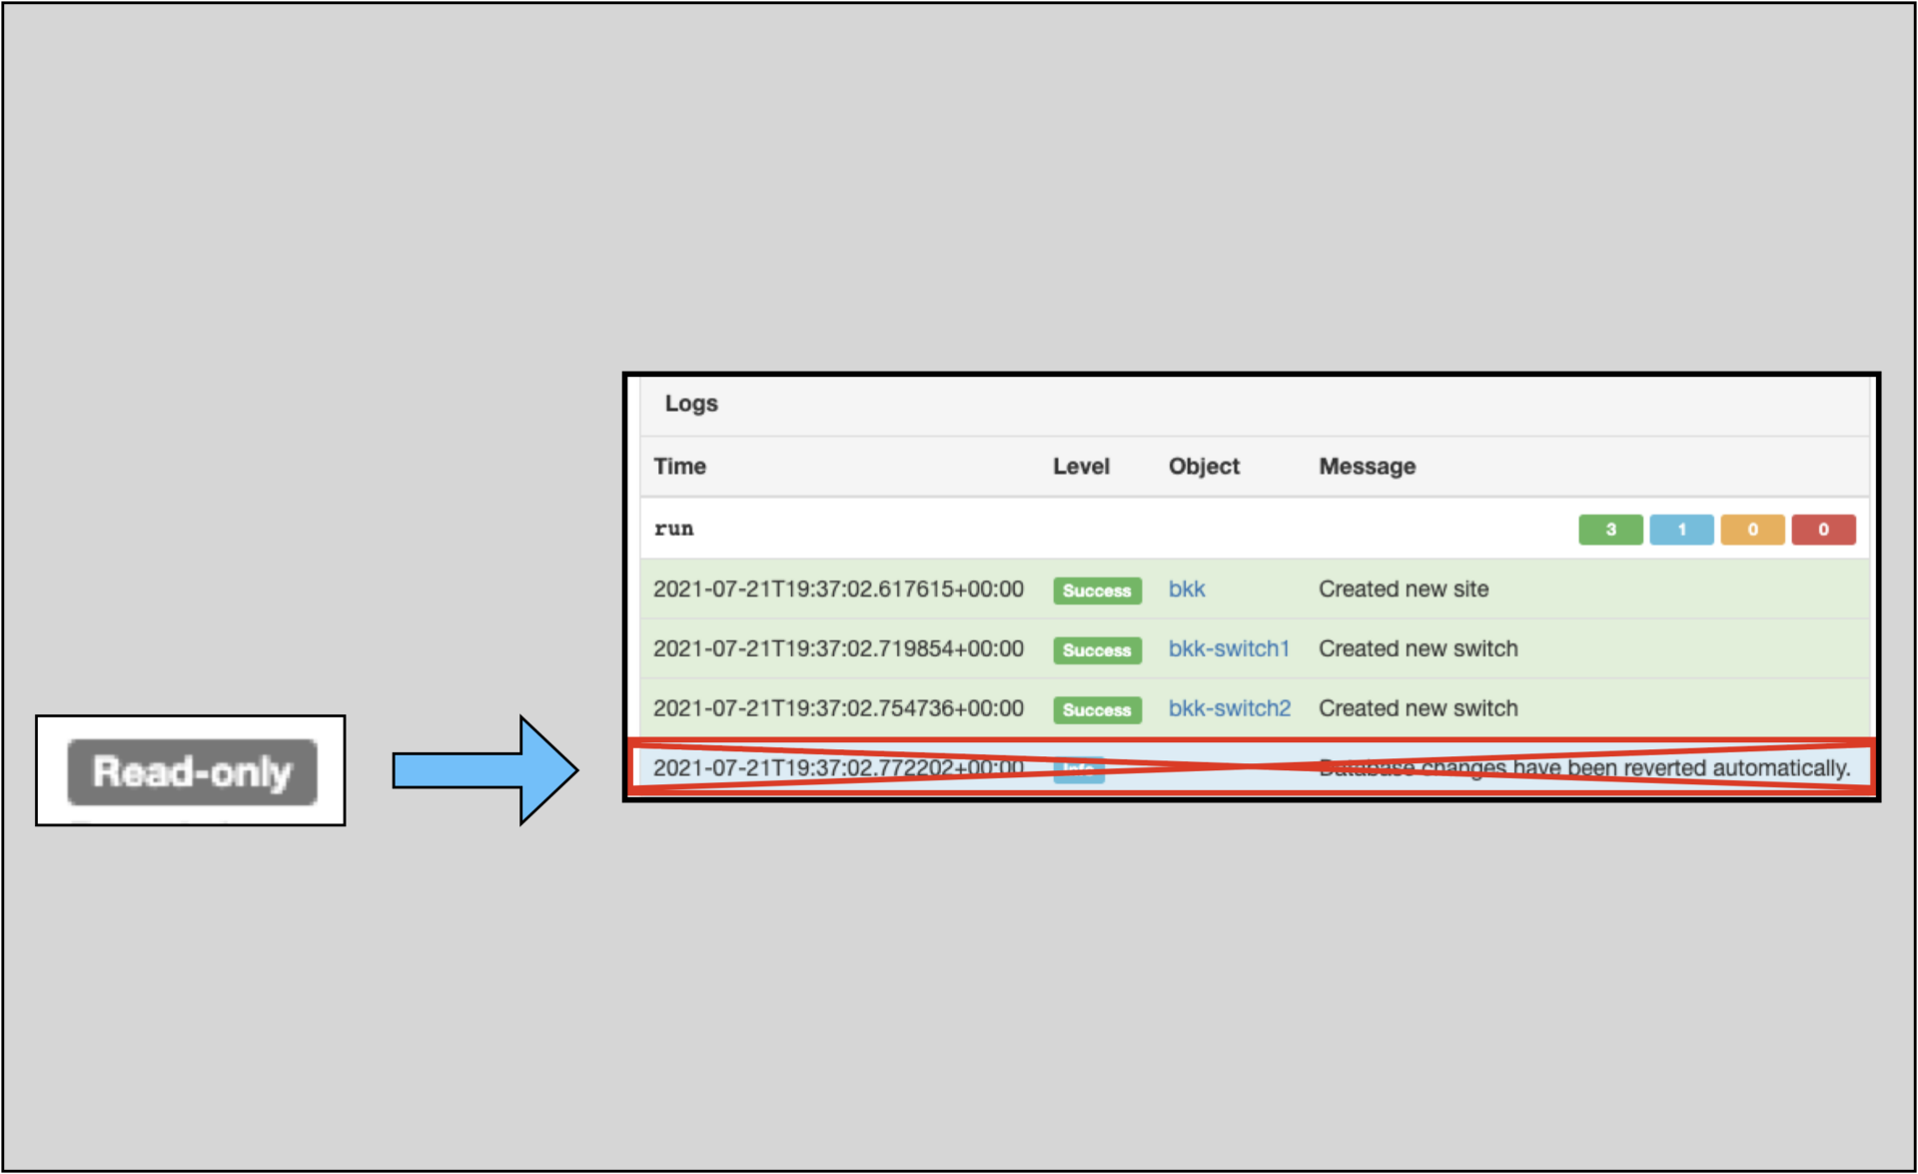Click the Logs panel header
Screen dimensions: 1918x1174
(x=691, y=404)
